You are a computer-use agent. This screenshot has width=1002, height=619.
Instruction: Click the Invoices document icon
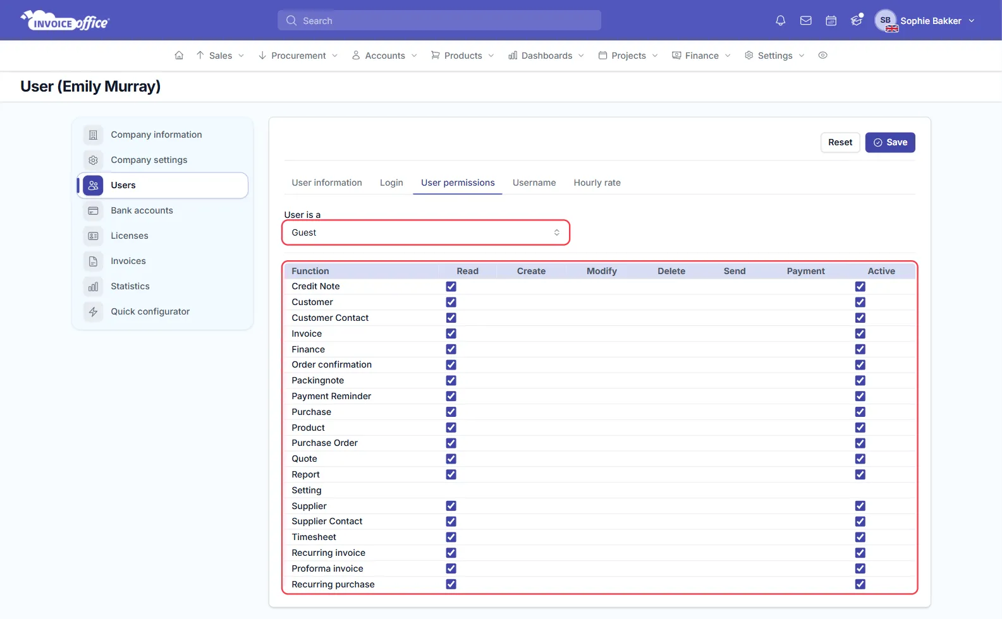tap(93, 261)
